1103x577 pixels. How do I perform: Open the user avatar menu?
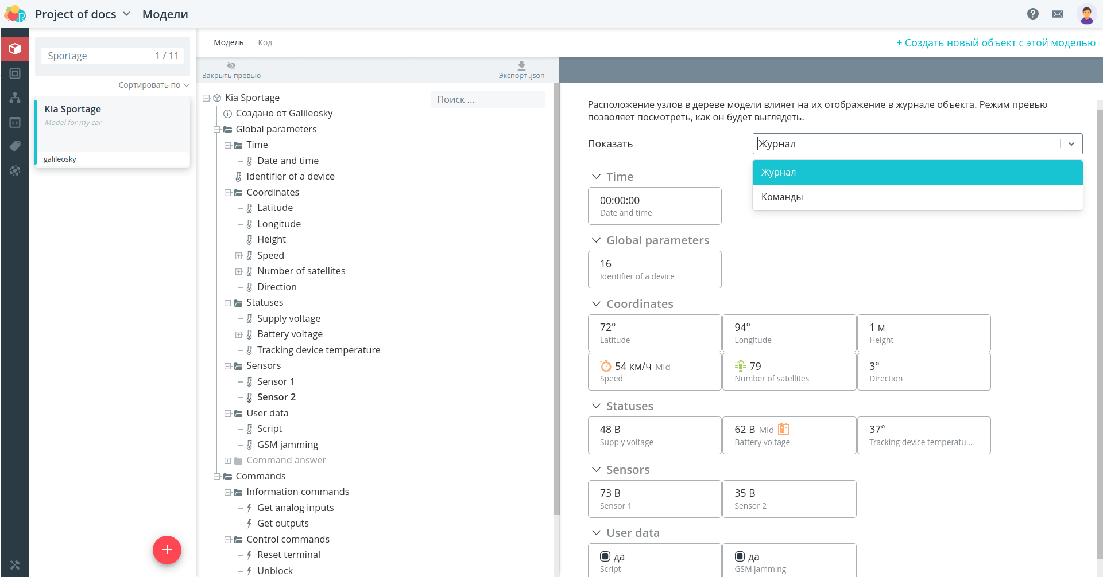click(1086, 14)
